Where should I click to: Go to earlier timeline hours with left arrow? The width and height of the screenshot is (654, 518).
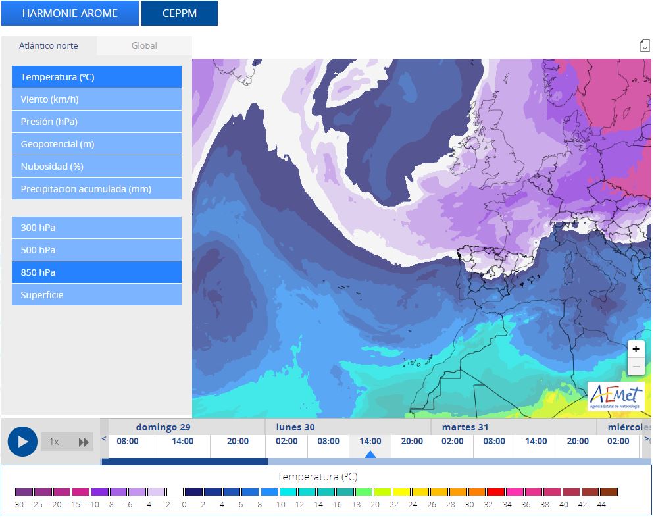click(x=104, y=438)
